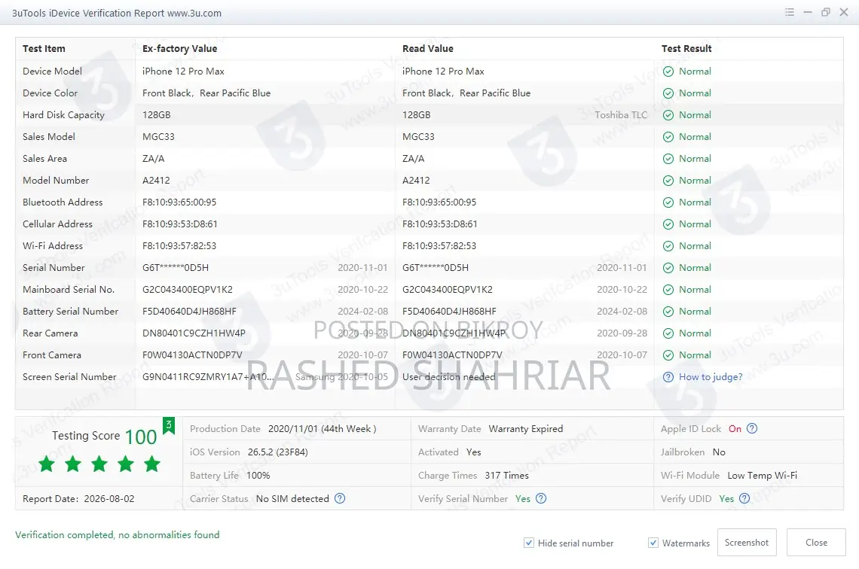Click the Testing Score 100 value
This screenshot has height=569, width=859.
pos(141,437)
